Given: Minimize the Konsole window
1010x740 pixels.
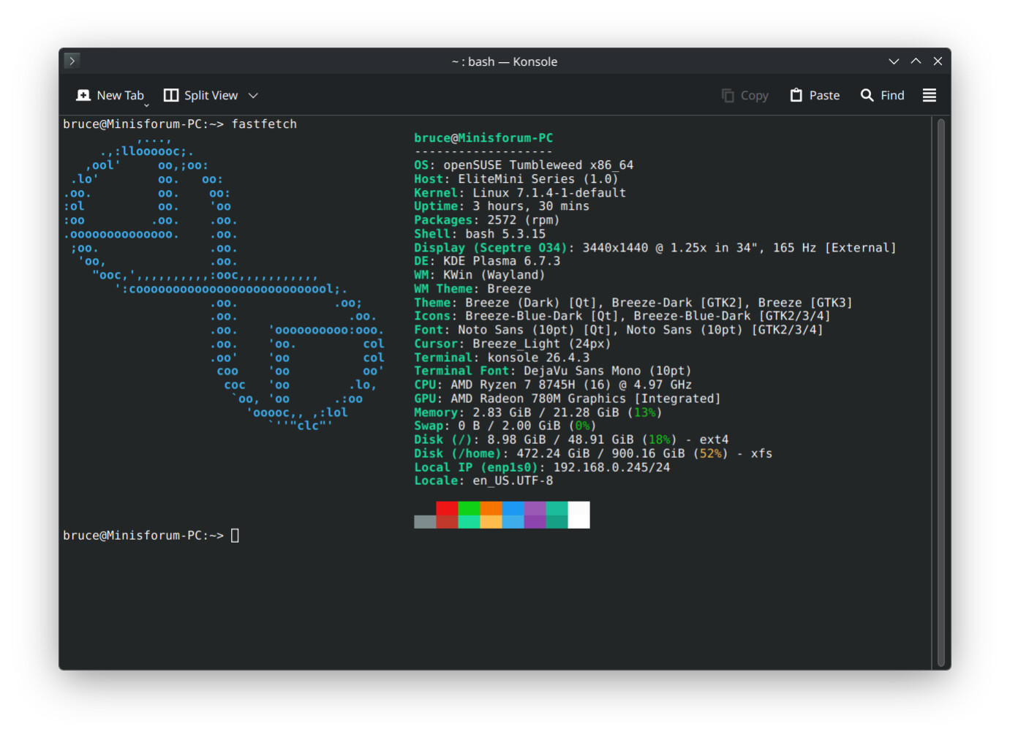Looking at the screenshot, I should [x=894, y=61].
